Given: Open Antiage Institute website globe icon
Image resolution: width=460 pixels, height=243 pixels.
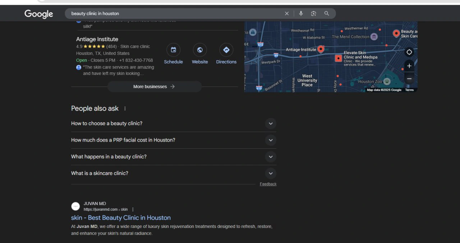Looking at the screenshot, I should point(200,50).
